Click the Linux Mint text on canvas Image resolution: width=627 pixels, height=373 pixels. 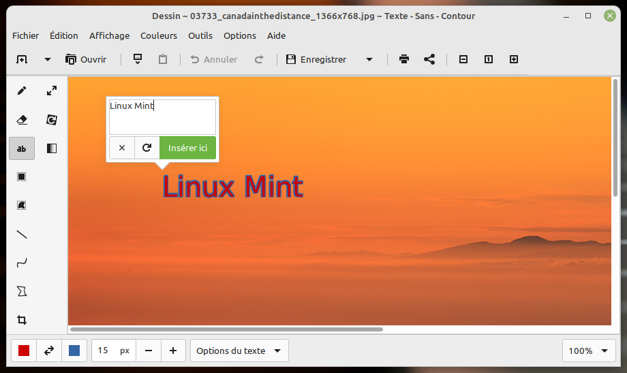tap(233, 186)
